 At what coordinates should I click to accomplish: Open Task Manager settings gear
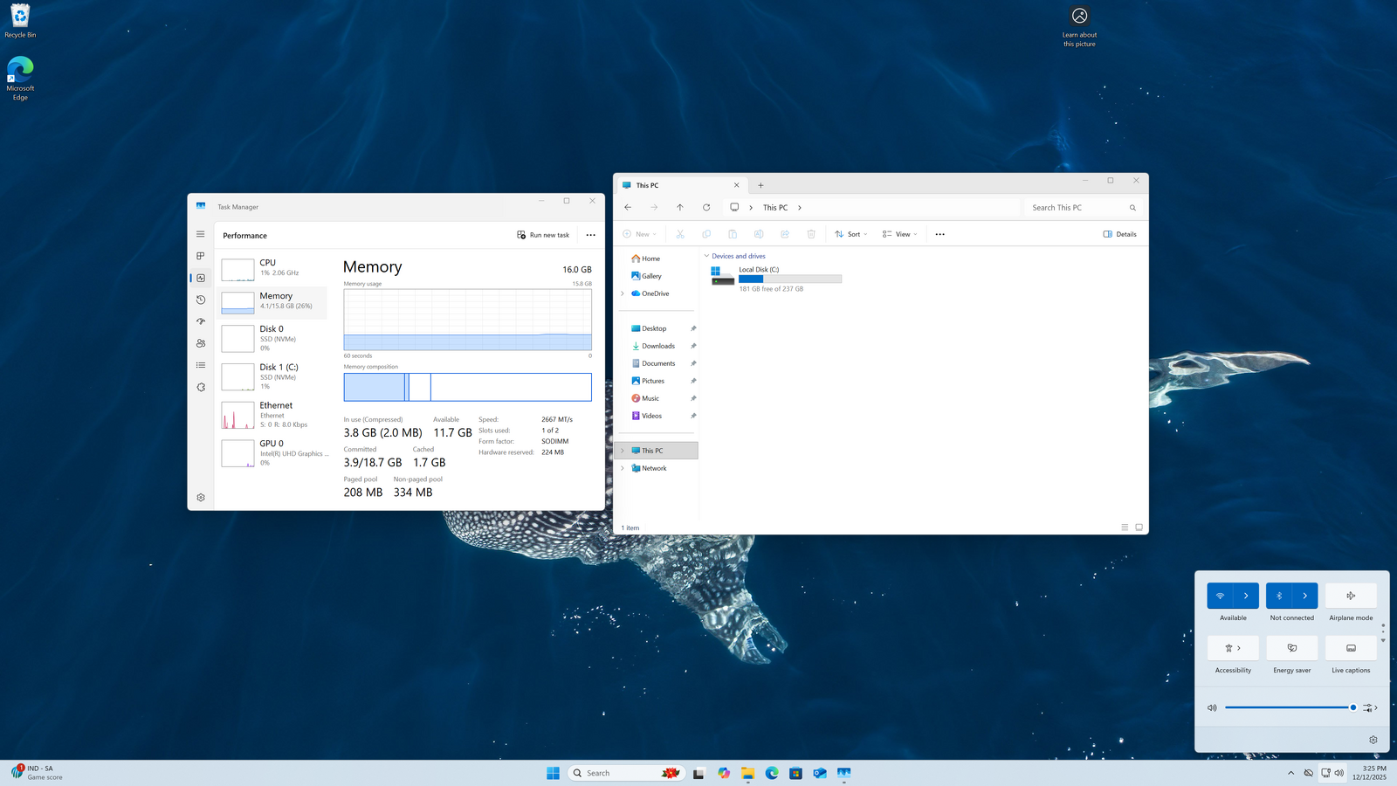click(201, 498)
